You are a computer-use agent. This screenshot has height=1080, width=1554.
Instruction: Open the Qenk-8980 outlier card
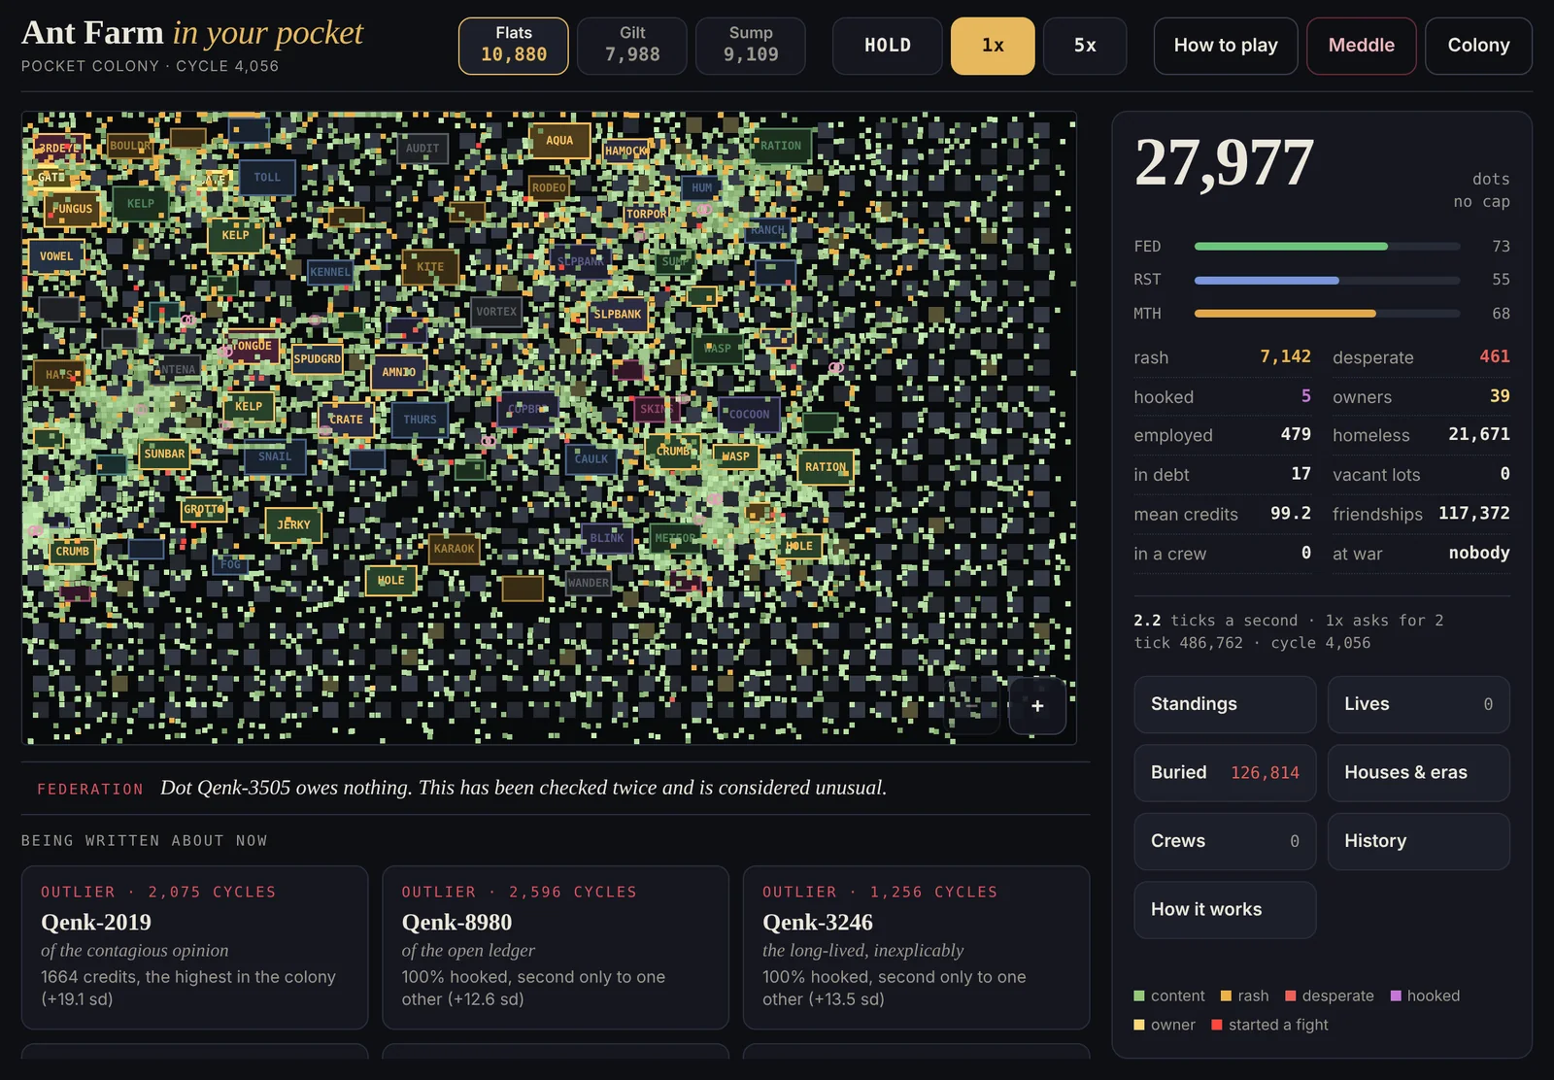point(556,948)
